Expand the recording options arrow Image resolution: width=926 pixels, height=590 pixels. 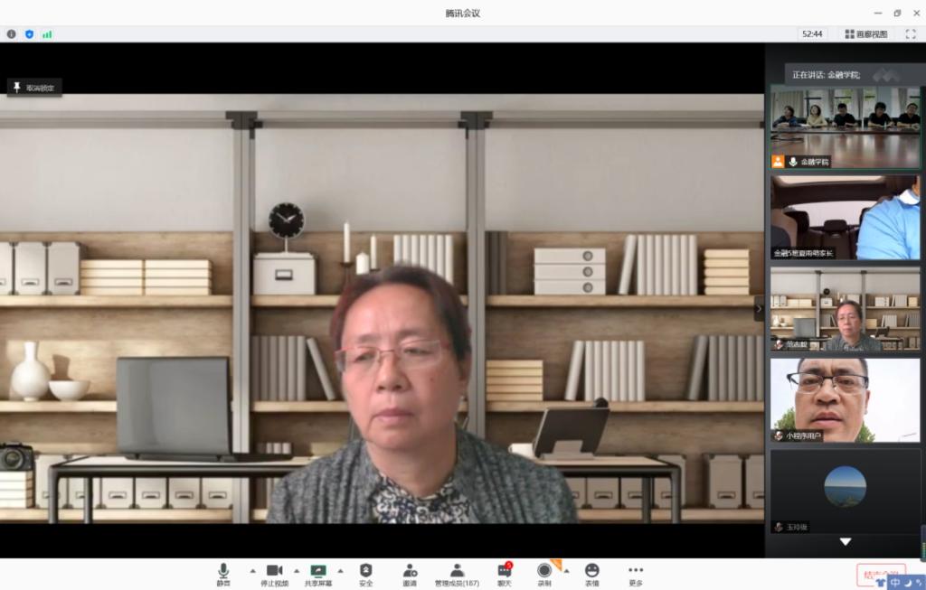click(567, 571)
